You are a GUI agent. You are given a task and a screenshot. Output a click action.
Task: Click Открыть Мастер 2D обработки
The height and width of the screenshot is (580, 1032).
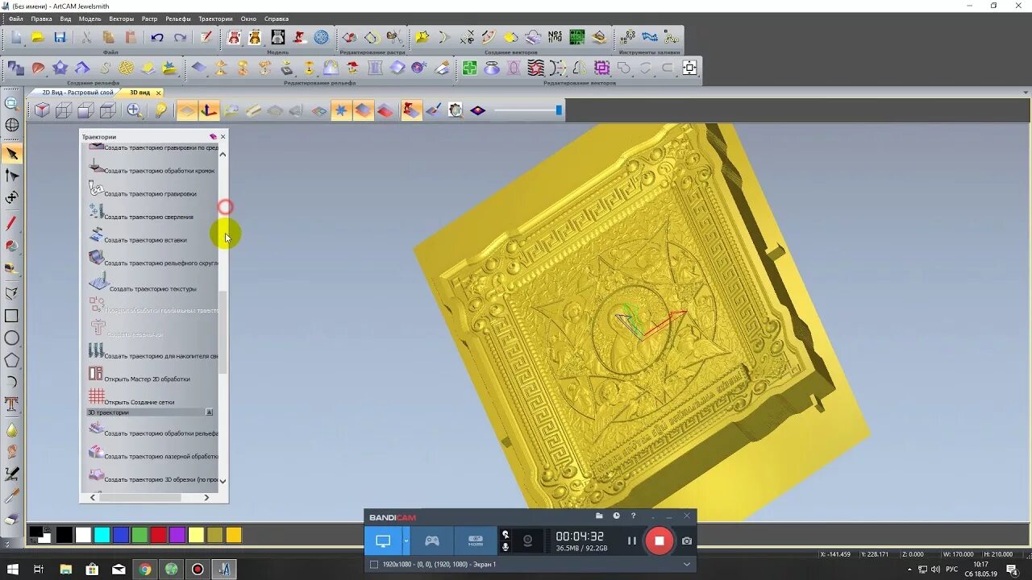point(147,379)
